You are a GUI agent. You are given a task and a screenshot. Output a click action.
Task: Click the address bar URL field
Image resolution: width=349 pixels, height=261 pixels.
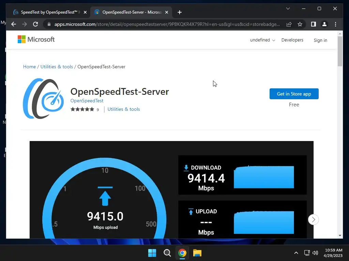(167, 24)
